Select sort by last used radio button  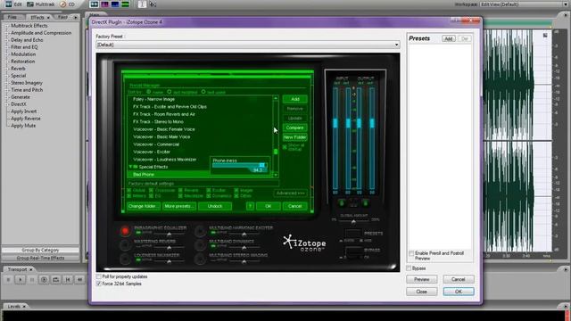point(203,92)
